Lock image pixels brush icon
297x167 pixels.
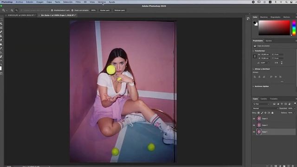pos(262,113)
